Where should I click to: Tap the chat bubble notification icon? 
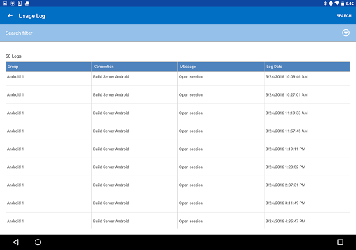(x=27, y=3)
